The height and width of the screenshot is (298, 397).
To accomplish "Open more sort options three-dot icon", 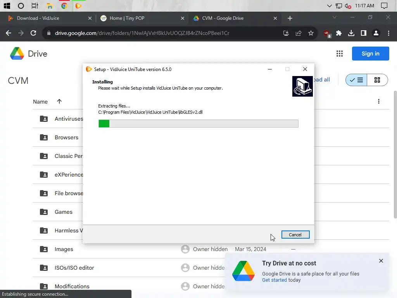I will (x=378, y=101).
